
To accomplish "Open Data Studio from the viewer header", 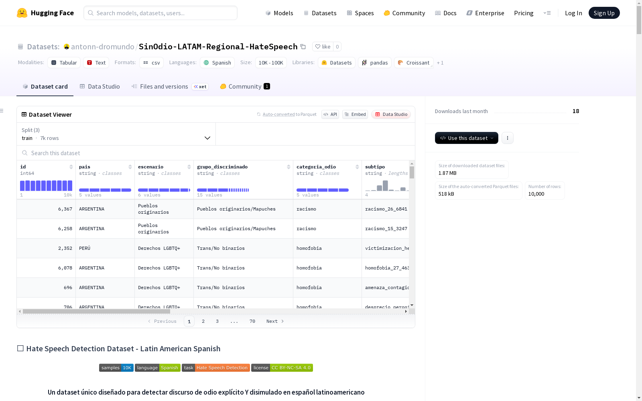I will (x=391, y=114).
